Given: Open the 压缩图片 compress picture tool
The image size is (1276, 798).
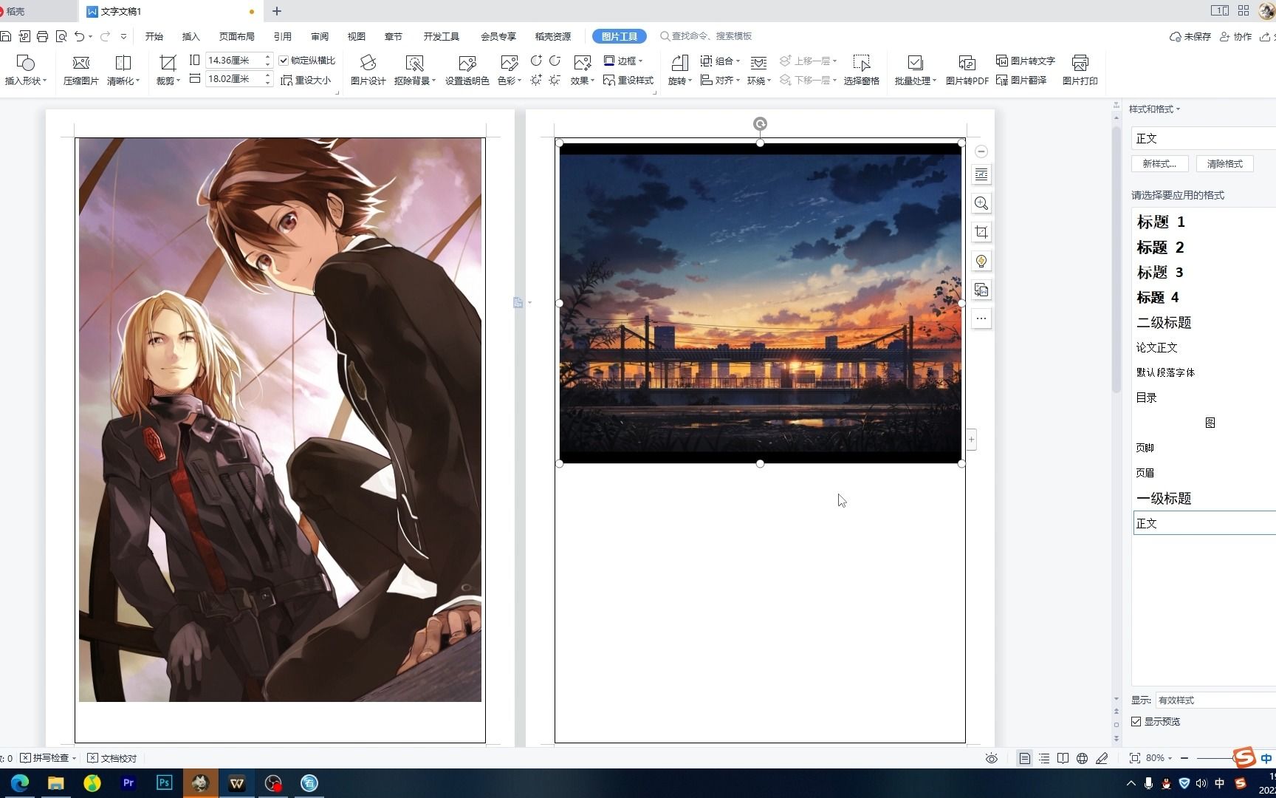Looking at the screenshot, I should [x=80, y=70].
